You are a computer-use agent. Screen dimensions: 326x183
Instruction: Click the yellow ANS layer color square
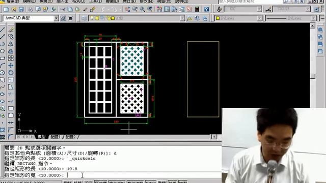[x=113, y=18]
